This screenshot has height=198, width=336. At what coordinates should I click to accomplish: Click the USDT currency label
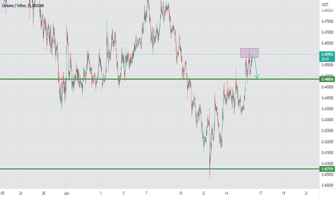[325, 4]
